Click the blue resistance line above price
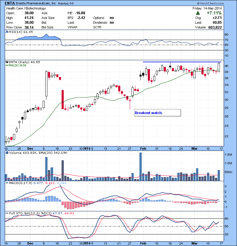Viewport: 237px width, 246px height. (x=182, y=62)
